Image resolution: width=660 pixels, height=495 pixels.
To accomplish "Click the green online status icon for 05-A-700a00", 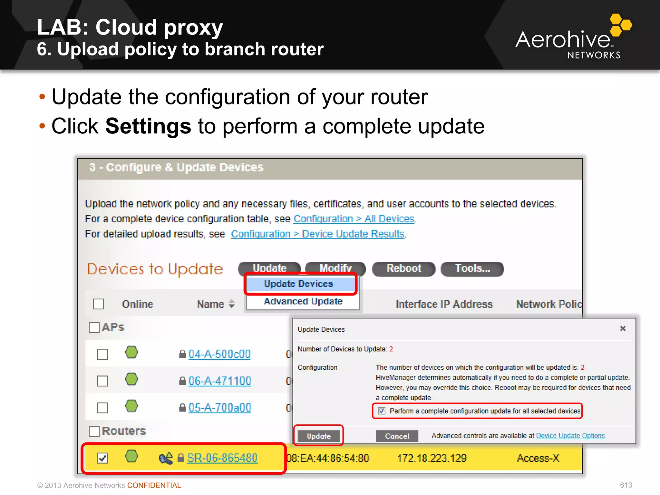I will tap(131, 406).
